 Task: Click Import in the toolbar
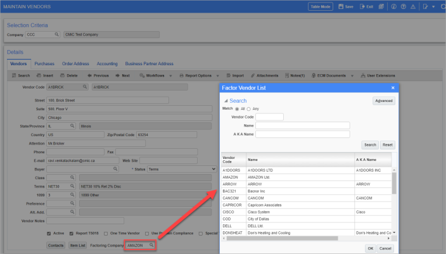235,75
